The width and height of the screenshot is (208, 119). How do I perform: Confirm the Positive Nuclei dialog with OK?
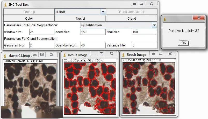point(184,43)
